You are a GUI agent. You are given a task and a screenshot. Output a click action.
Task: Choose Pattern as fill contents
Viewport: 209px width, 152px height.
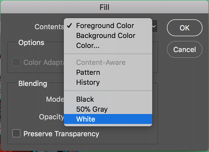(88, 73)
